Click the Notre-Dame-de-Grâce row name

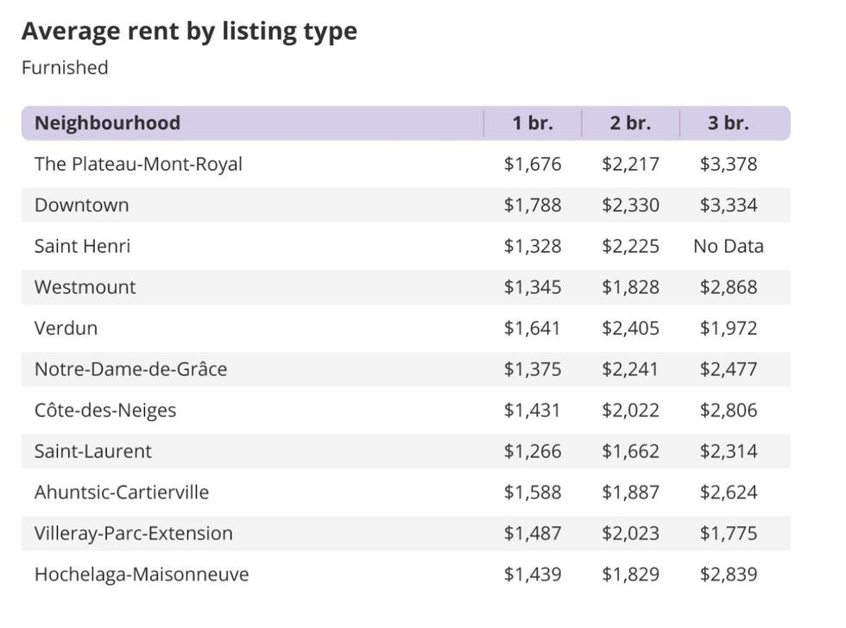tap(130, 369)
